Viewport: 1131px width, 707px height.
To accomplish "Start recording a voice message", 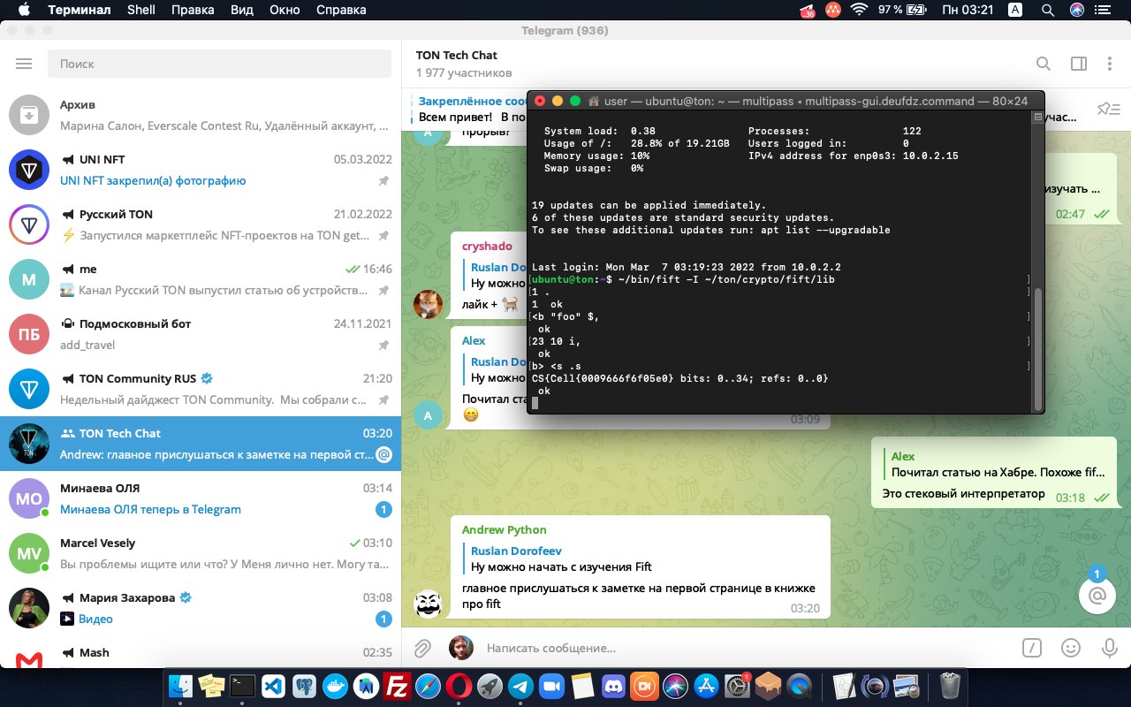I will 1110,648.
